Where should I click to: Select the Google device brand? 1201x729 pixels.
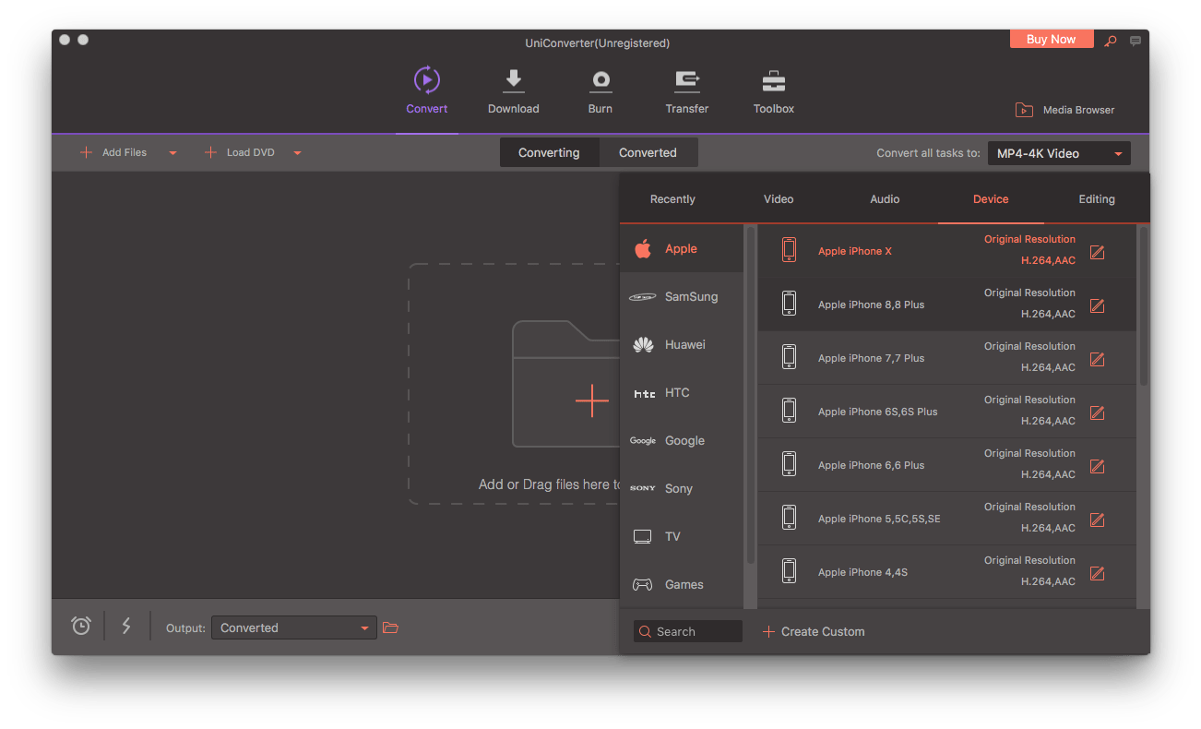pos(682,440)
